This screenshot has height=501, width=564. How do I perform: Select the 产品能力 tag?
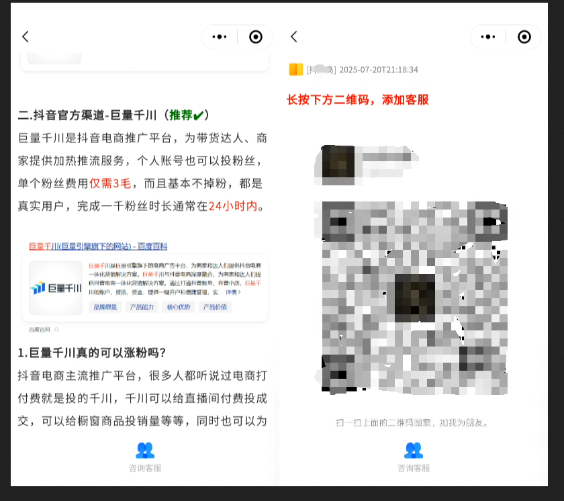142,307
